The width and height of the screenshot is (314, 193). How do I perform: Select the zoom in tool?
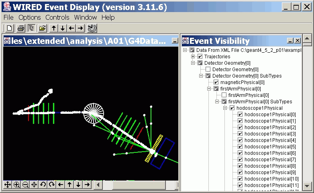(16, 185)
